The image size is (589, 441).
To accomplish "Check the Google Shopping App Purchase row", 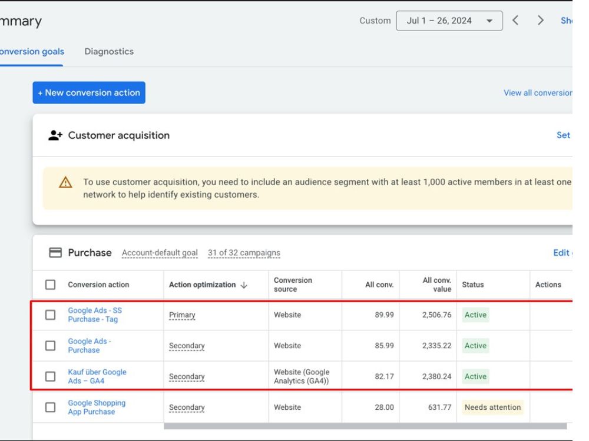I will click(x=50, y=407).
